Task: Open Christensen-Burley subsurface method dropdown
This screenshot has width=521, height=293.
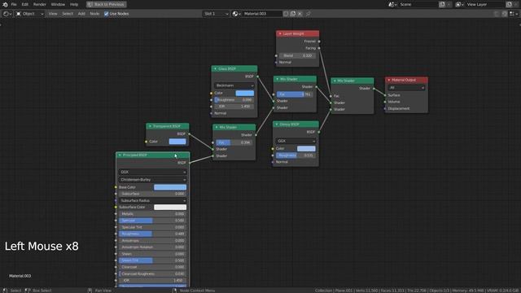Action: pyautogui.click(x=152, y=180)
